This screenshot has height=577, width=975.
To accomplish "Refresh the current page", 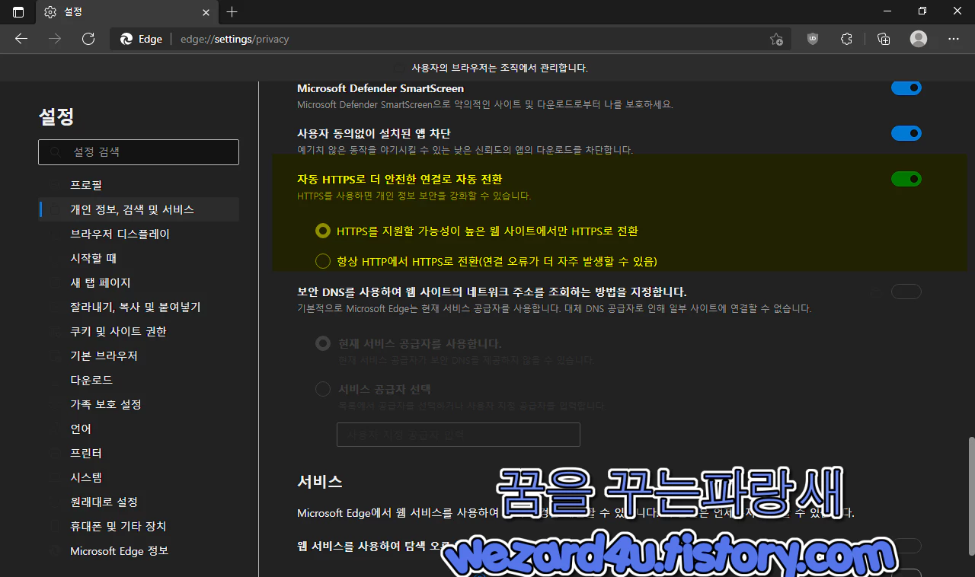I will [88, 39].
